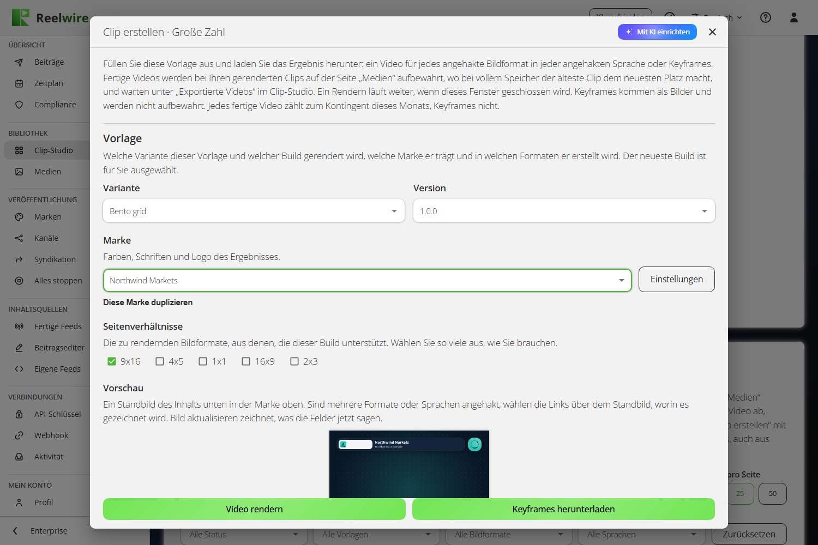Image resolution: width=818 pixels, height=545 pixels.
Task: Open Profil via its person icon
Action: tap(19, 502)
